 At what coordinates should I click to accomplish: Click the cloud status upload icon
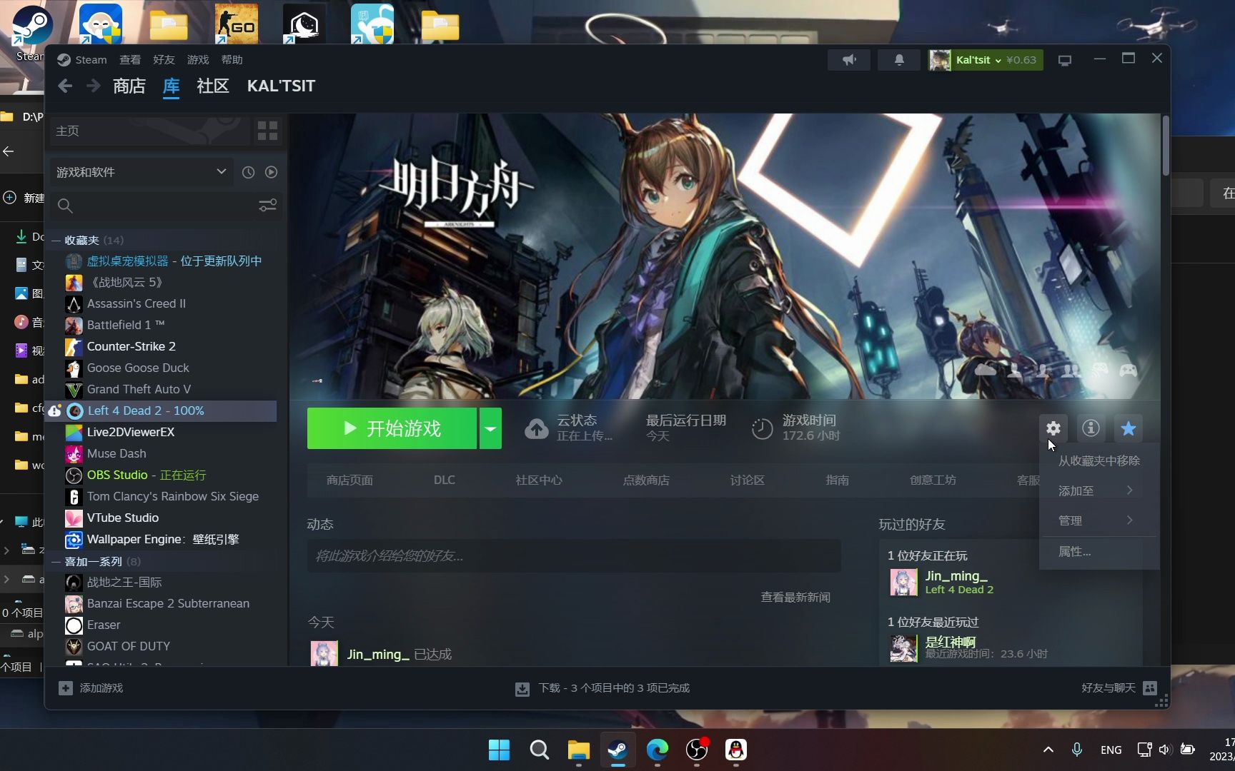click(x=537, y=428)
